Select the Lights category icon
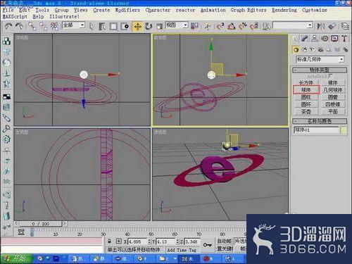352x264 pixels. click(x=313, y=50)
